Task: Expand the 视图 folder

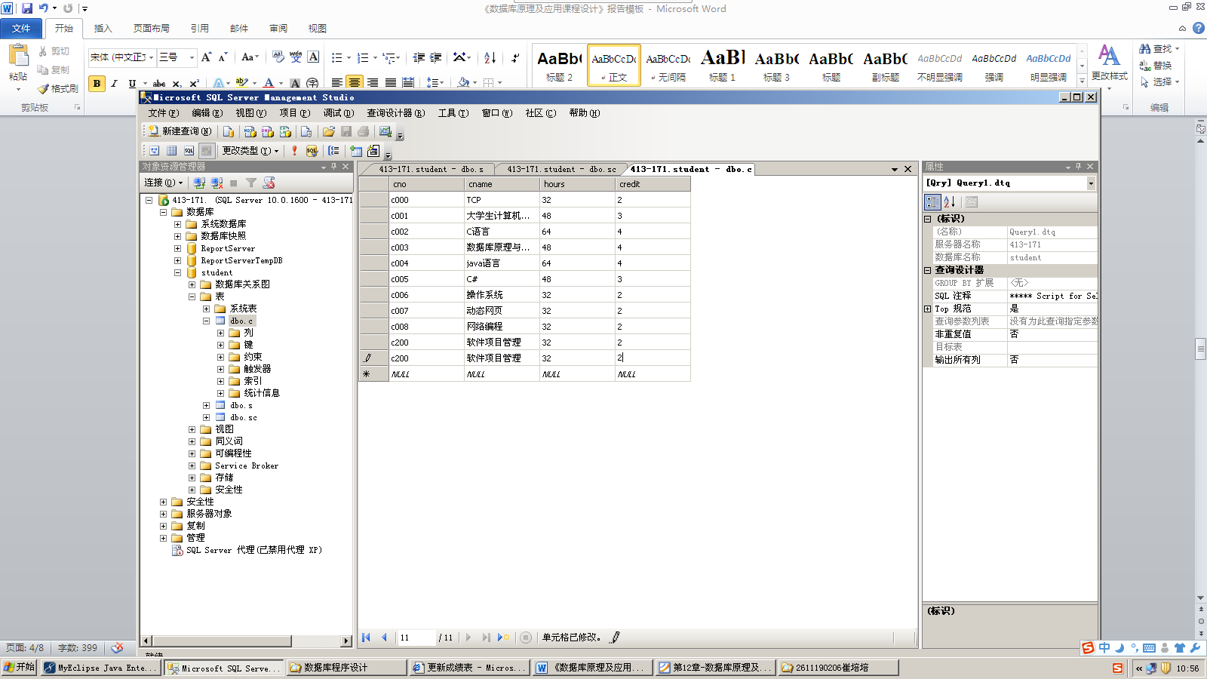Action: (x=192, y=429)
